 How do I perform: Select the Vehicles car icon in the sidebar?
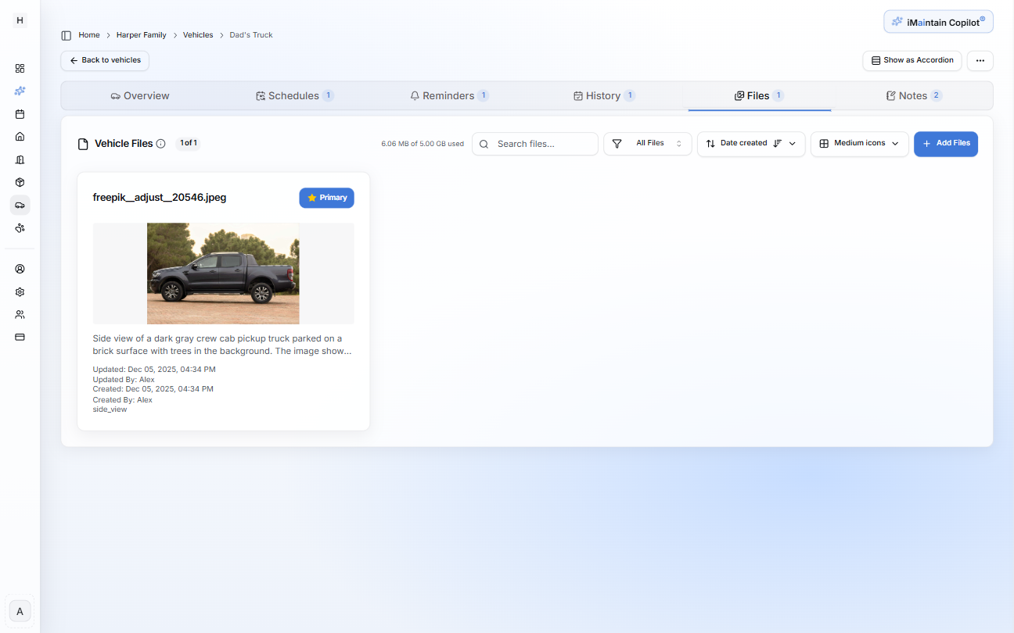pyautogui.click(x=20, y=205)
